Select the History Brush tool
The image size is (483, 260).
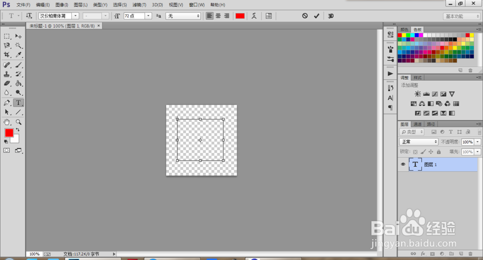18,74
